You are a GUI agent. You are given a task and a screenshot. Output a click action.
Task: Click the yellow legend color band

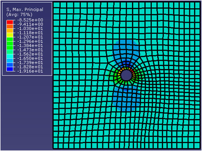click(10, 35)
